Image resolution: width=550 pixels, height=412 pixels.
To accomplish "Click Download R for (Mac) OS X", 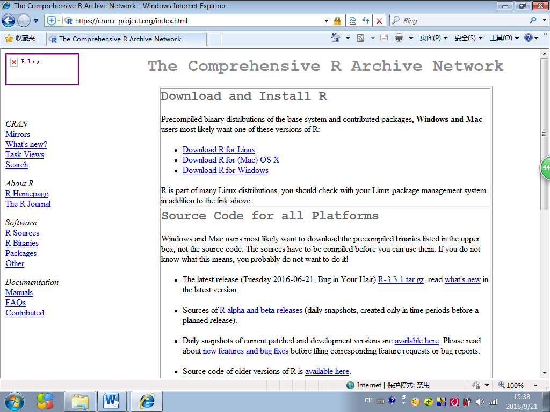I will click(x=231, y=160).
